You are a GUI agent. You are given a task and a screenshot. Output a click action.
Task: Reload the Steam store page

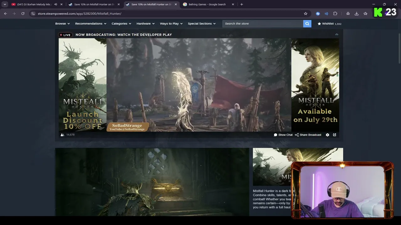pos(23,13)
